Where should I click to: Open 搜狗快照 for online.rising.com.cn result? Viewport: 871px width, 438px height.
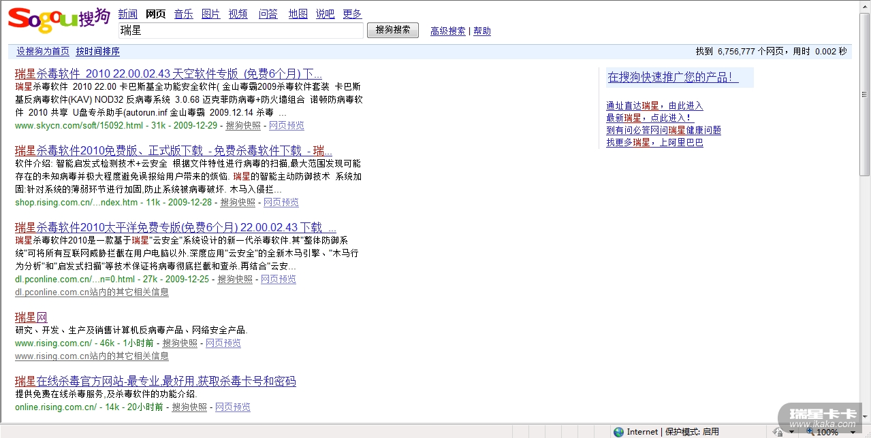coord(189,407)
